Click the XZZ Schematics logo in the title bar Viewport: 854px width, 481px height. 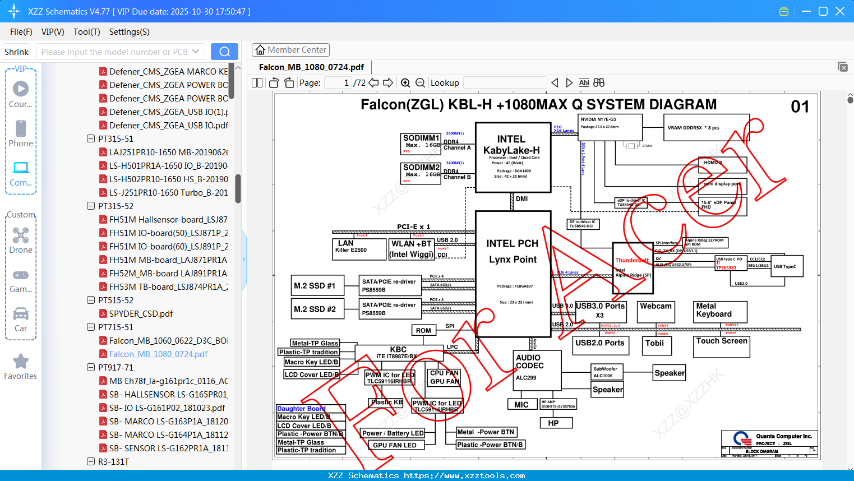tap(14, 11)
